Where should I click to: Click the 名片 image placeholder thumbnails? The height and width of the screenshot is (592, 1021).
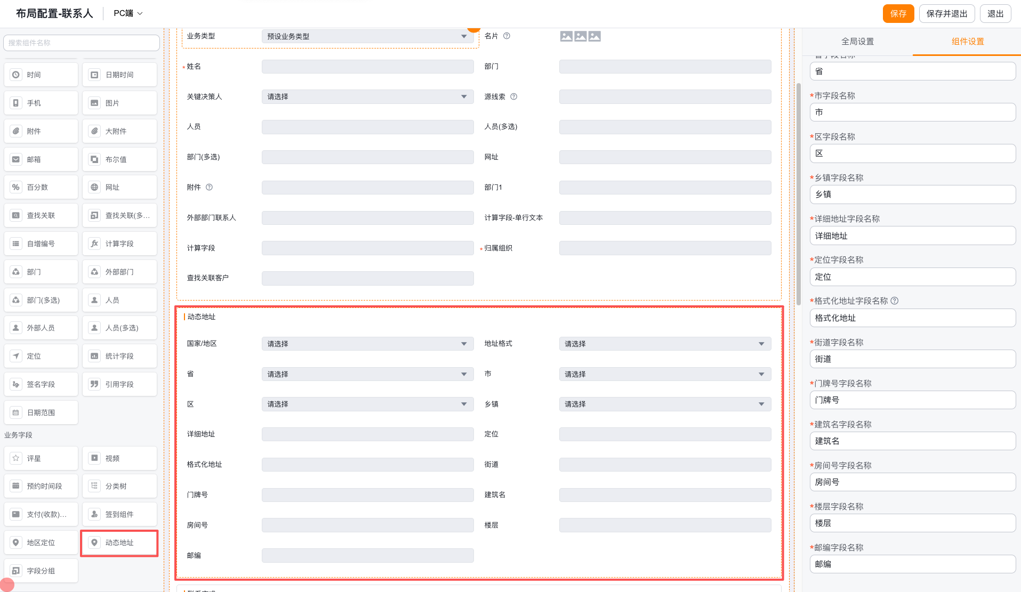(580, 36)
